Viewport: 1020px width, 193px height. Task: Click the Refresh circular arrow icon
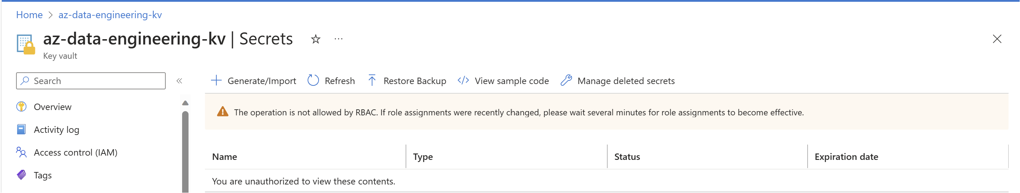pyautogui.click(x=313, y=81)
